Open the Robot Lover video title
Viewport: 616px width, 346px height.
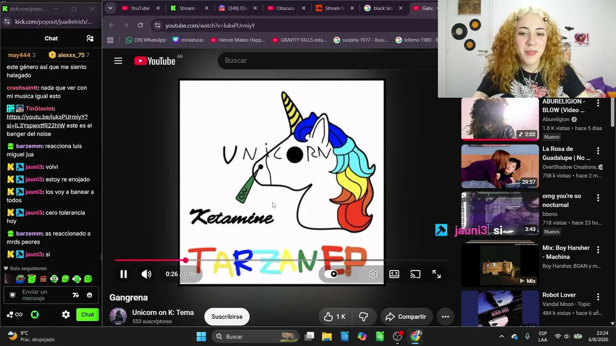coord(559,295)
